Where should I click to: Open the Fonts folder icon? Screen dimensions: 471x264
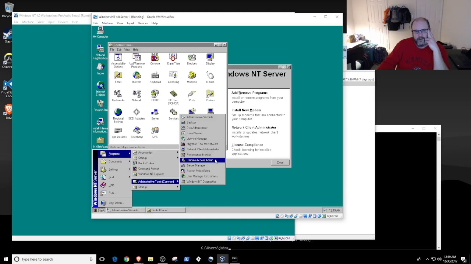pos(118,77)
